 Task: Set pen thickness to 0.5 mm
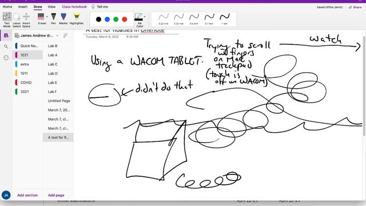(x=194, y=19)
